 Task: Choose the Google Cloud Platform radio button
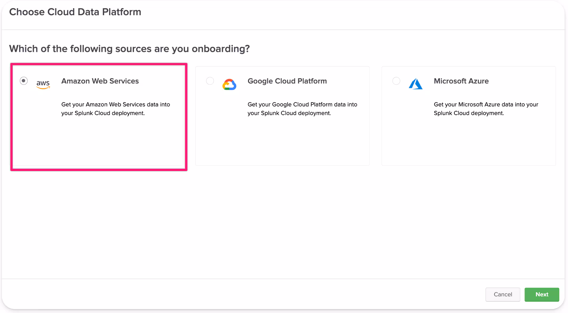[210, 81]
